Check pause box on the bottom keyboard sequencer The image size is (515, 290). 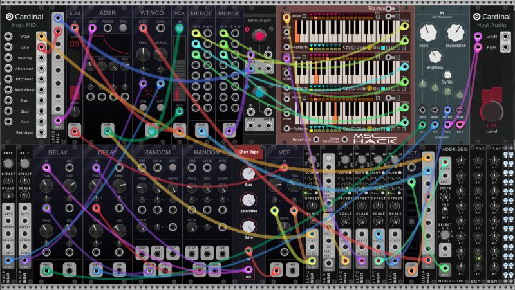click(304, 98)
